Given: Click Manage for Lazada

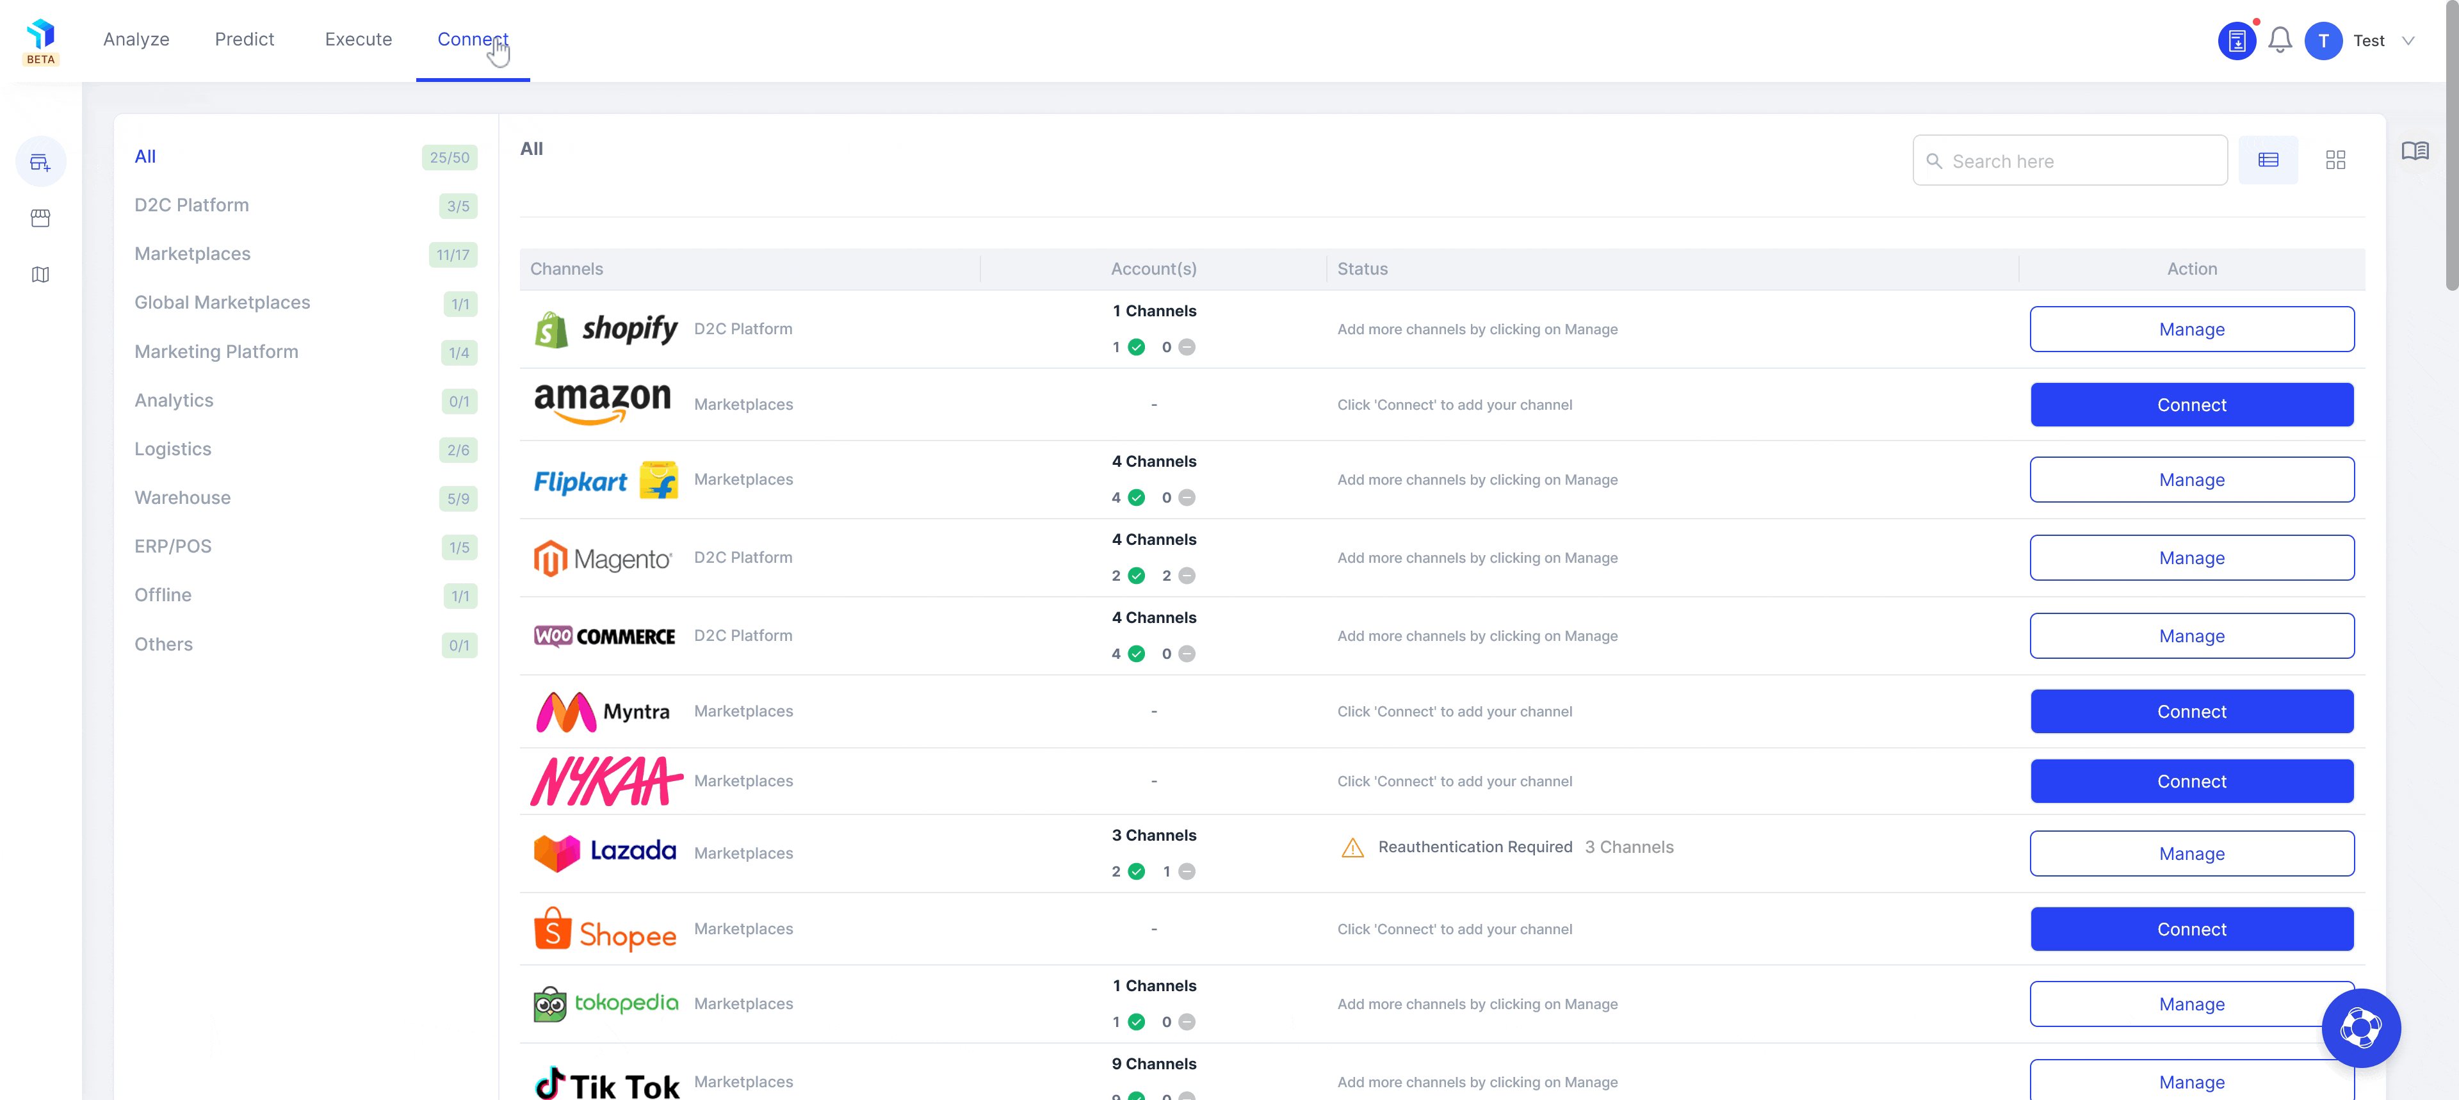Looking at the screenshot, I should pyautogui.click(x=2191, y=853).
